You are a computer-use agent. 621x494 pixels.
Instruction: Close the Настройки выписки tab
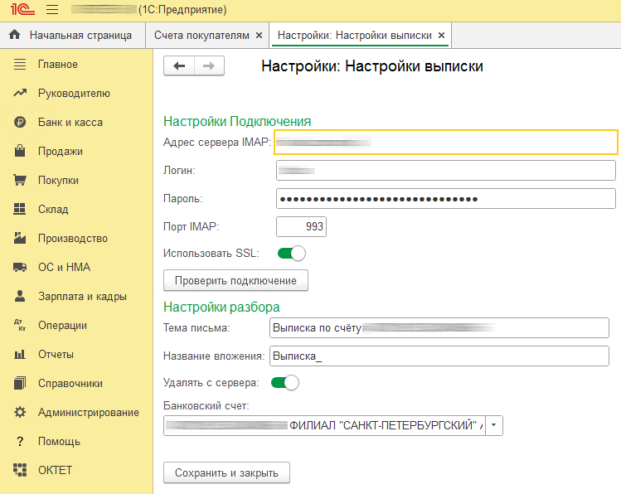[x=442, y=36]
